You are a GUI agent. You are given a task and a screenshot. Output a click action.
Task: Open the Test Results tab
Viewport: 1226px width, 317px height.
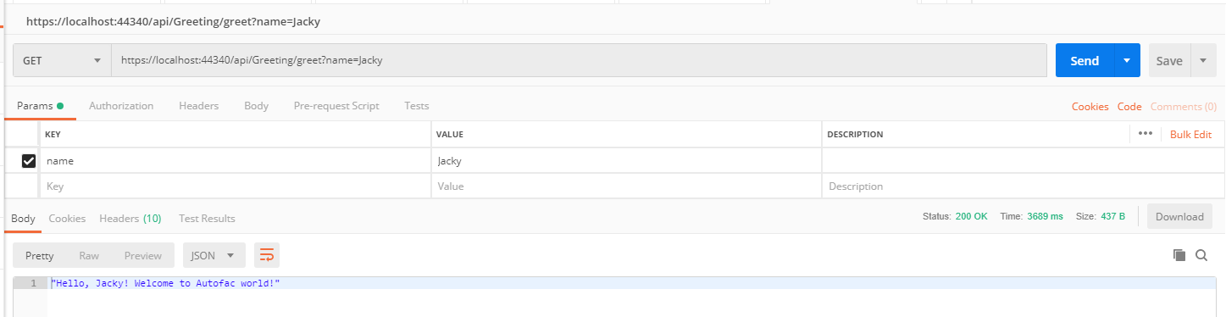click(207, 219)
